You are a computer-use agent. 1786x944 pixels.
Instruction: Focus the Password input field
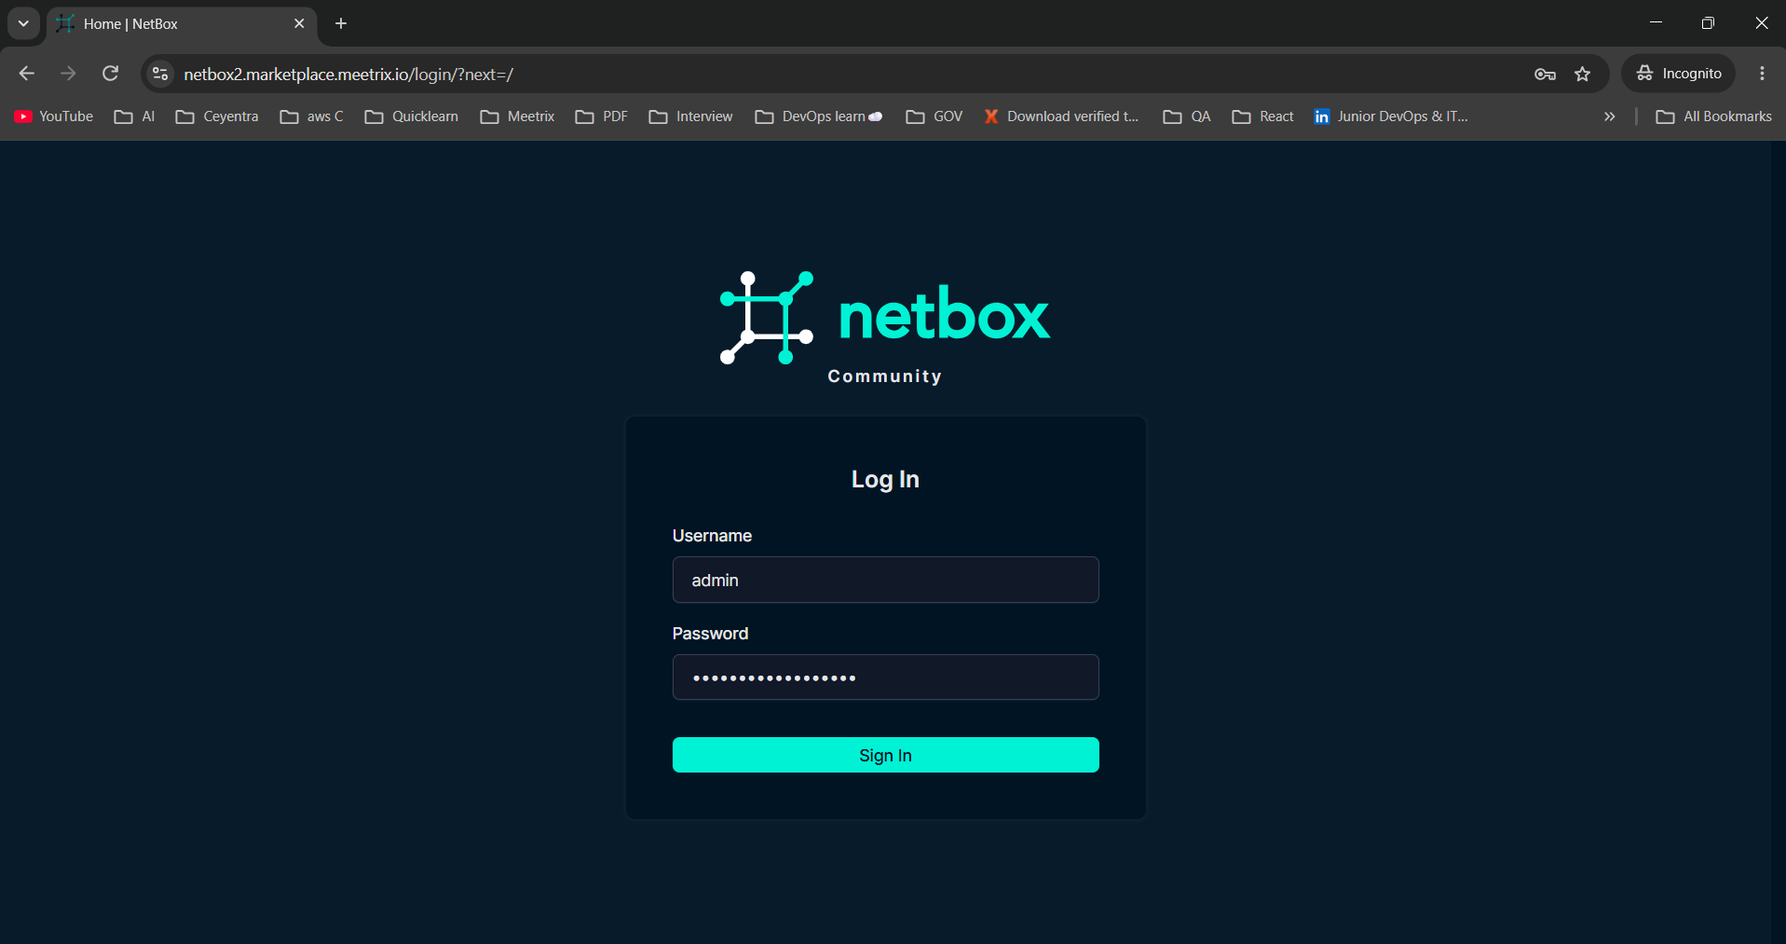(885, 677)
